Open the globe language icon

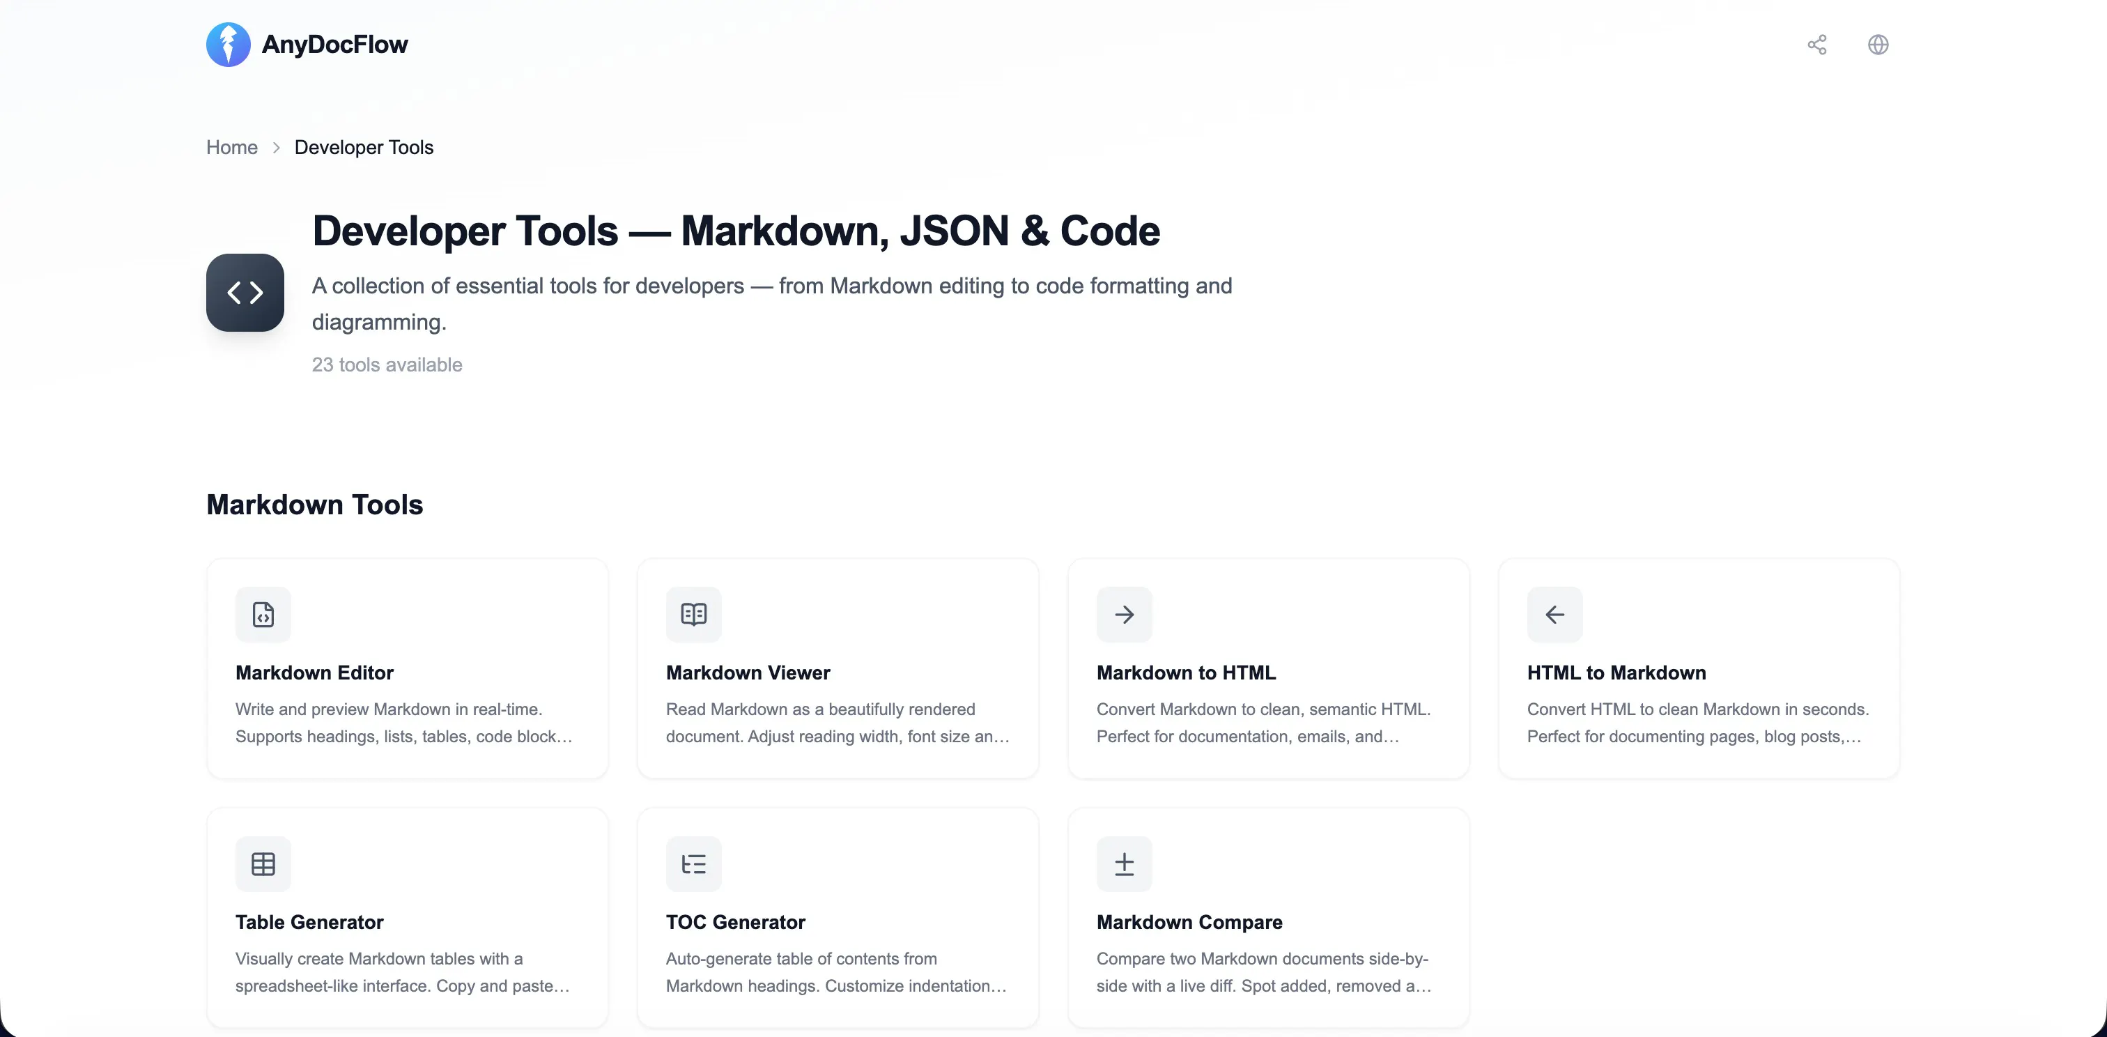tap(1878, 44)
